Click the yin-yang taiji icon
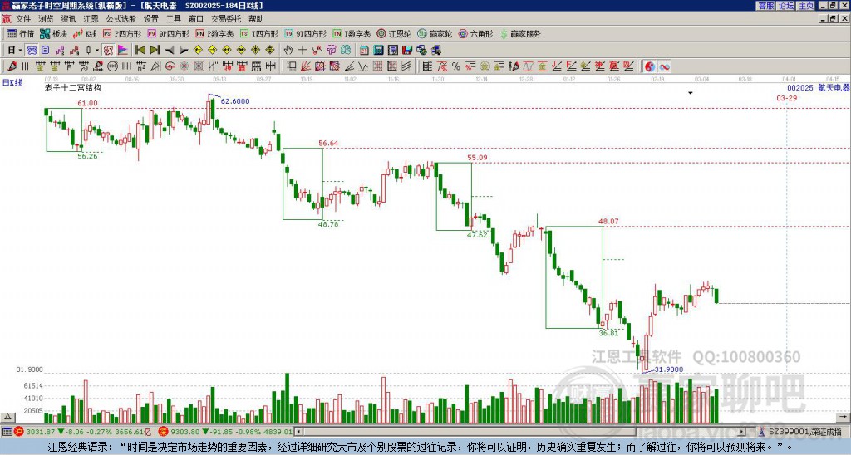851x455 pixels. pyautogui.click(x=649, y=66)
